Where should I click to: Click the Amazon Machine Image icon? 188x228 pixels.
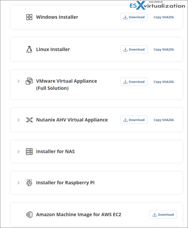coord(29,215)
